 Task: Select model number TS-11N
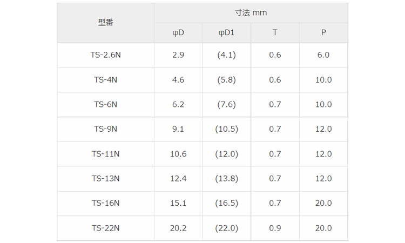[105, 154]
